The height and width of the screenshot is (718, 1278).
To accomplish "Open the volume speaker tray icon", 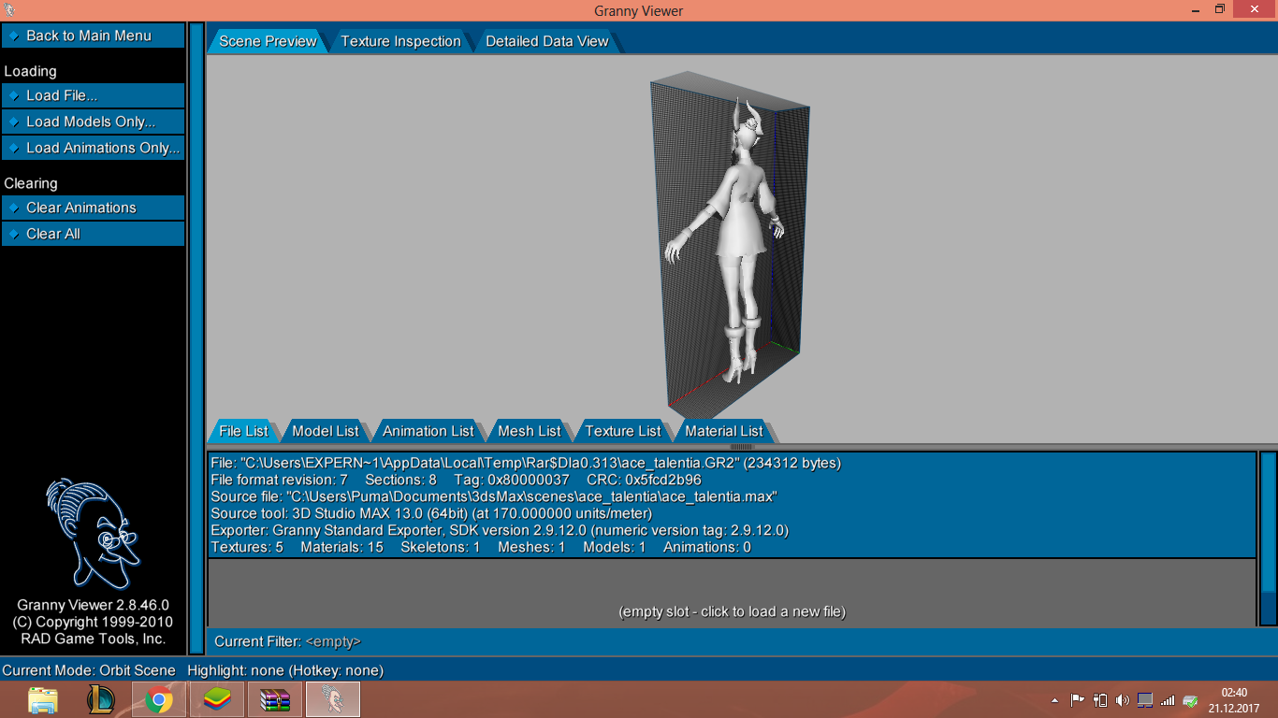I will click(x=1123, y=699).
